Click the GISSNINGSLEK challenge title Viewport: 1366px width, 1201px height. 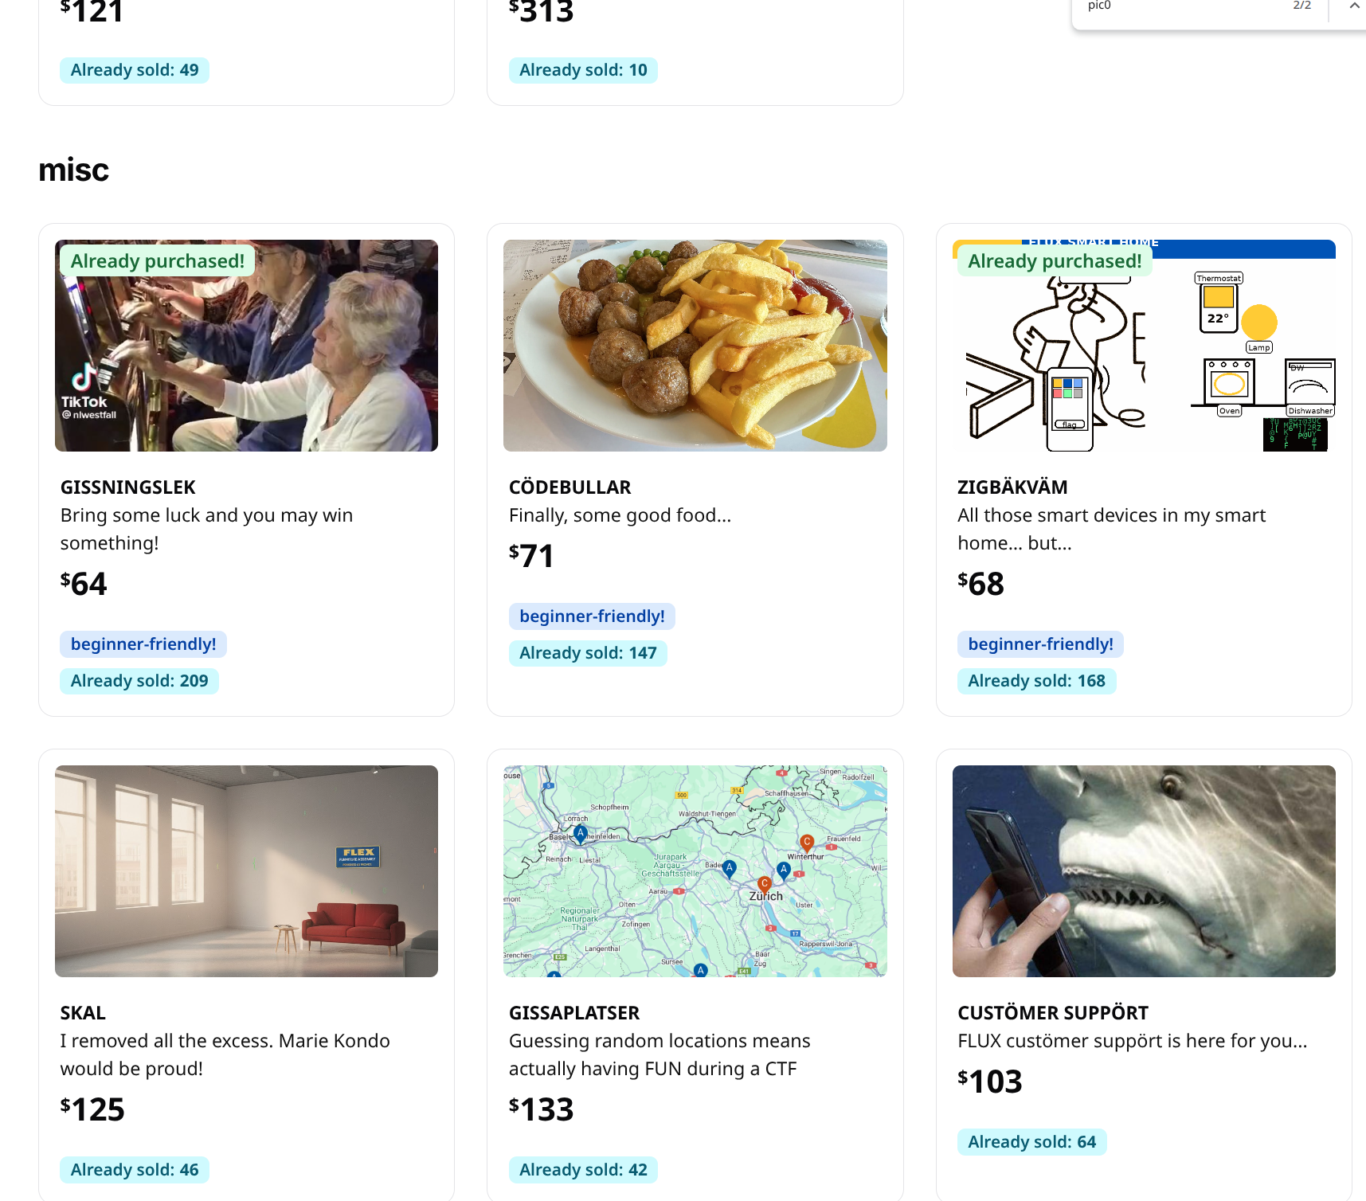(x=128, y=487)
